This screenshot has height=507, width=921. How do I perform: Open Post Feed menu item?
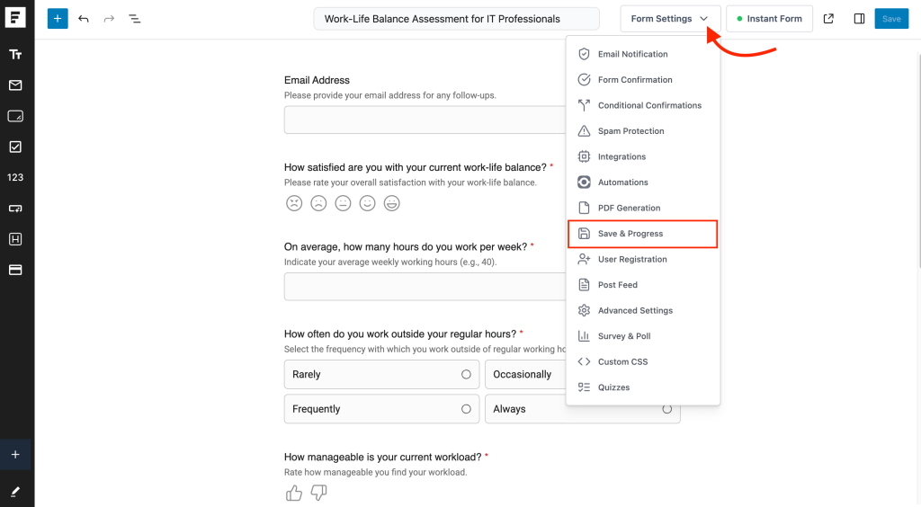(642, 285)
